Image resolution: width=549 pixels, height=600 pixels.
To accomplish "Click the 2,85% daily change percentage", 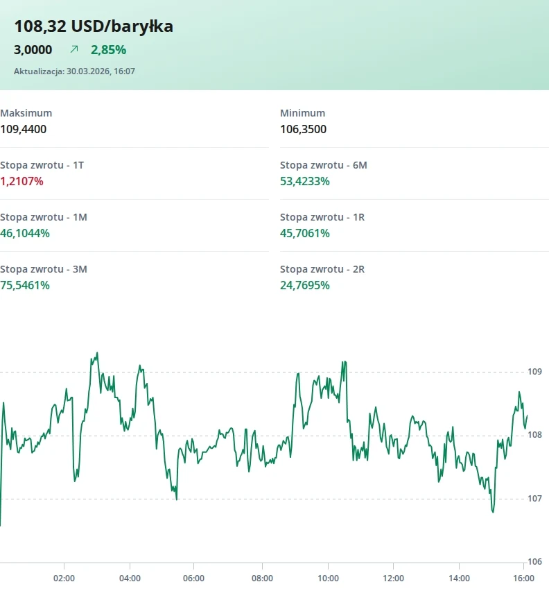I will pyautogui.click(x=108, y=49).
